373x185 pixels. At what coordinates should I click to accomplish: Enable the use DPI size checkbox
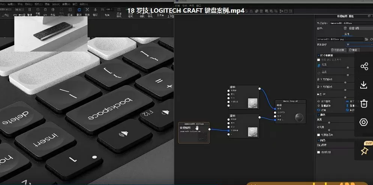coord(319,60)
